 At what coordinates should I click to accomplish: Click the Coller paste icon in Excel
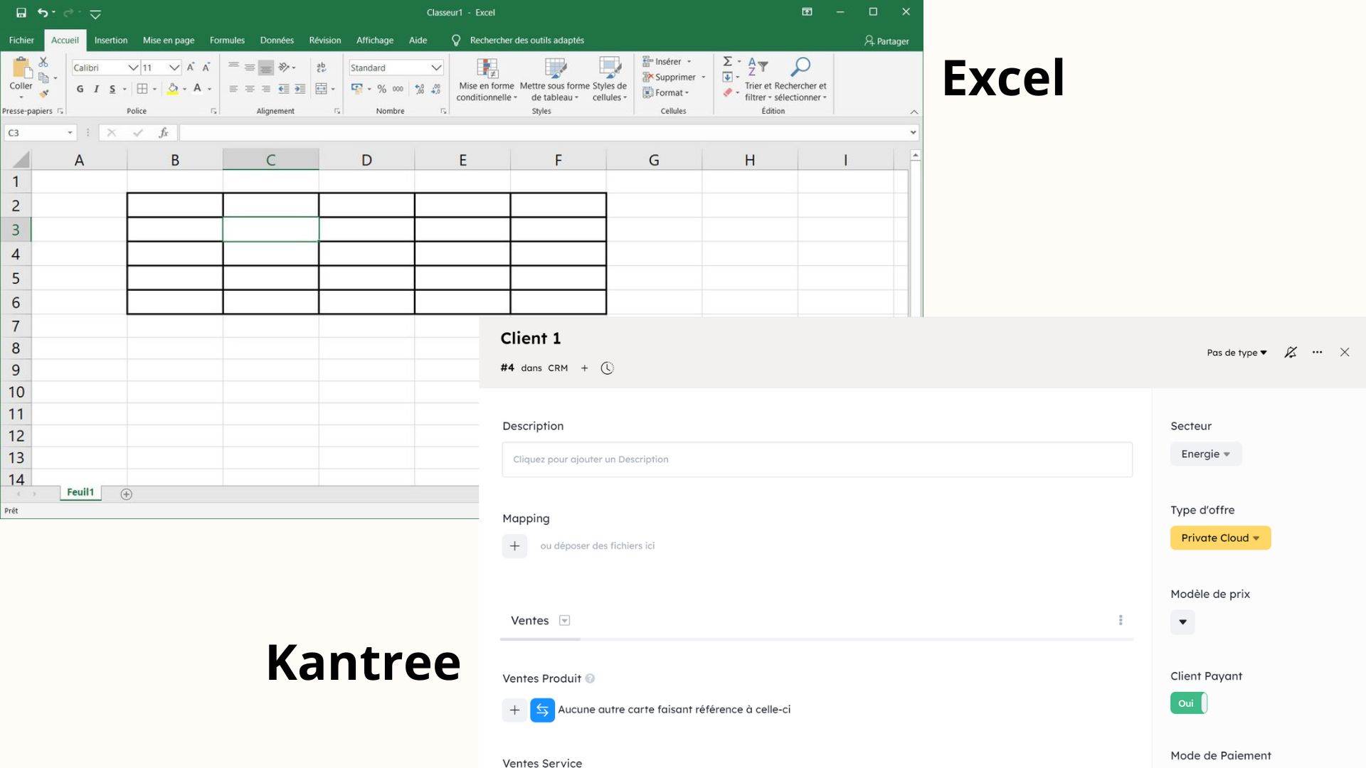pyautogui.click(x=21, y=69)
